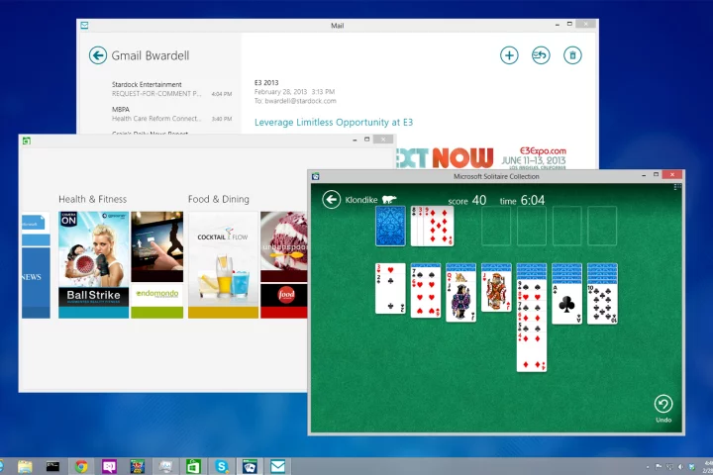Go back from the Klondike game

tap(332, 200)
